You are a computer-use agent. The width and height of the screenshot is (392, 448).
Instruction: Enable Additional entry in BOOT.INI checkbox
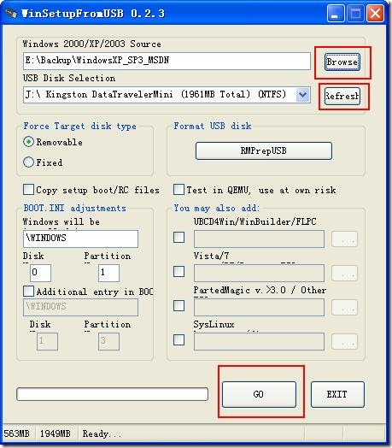[x=28, y=292]
